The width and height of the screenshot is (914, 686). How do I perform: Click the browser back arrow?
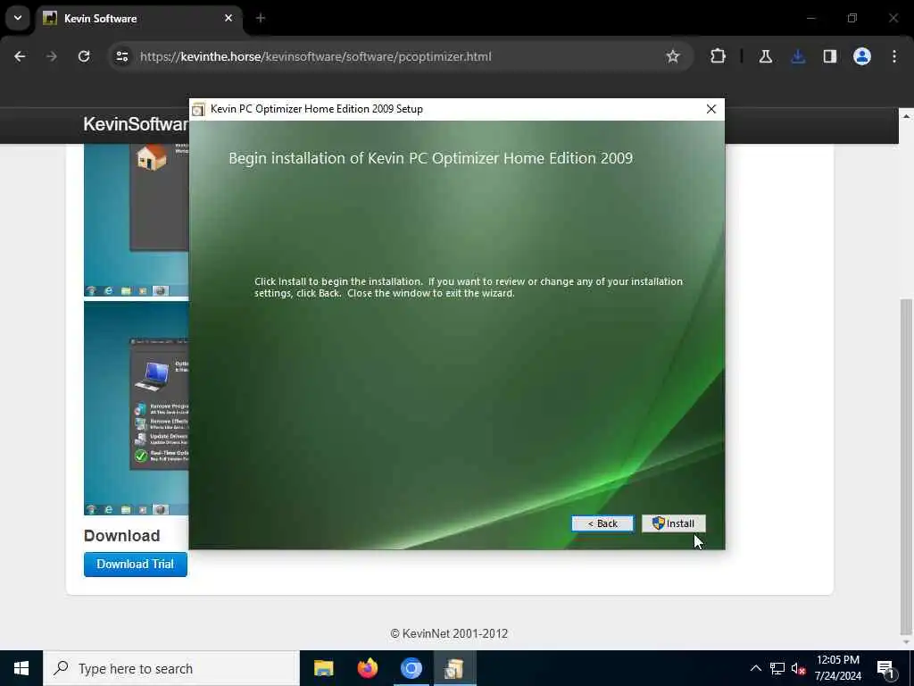[20, 56]
